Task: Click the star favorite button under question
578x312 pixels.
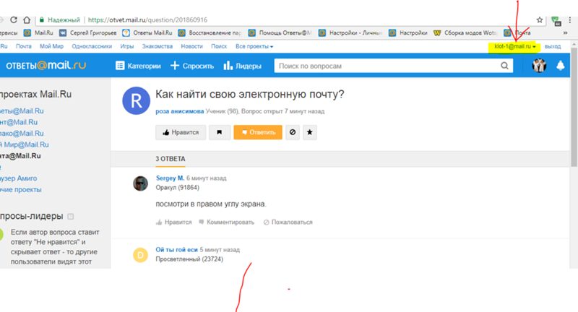Action: 310,132
